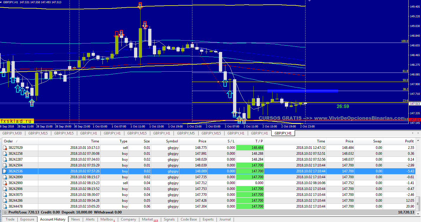Switch to the Trade terminal tab

[10, 219]
